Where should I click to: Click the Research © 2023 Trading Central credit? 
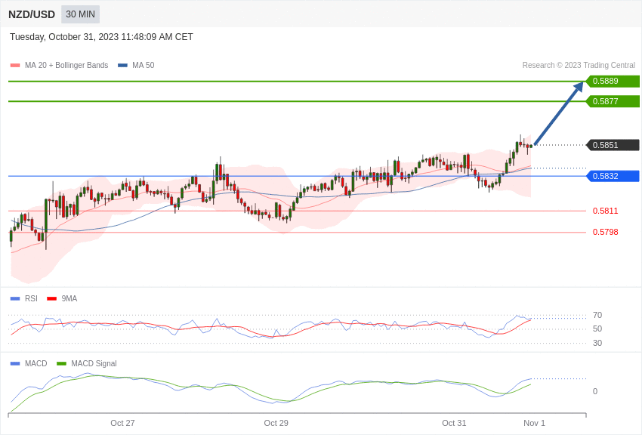[x=579, y=66]
